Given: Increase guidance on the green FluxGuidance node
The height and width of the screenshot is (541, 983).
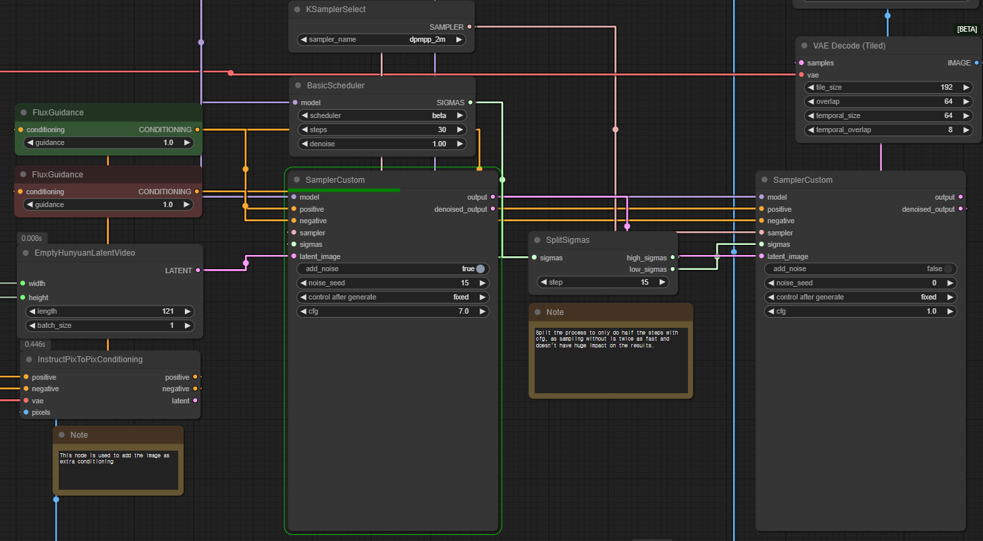Looking at the screenshot, I should (x=187, y=142).
